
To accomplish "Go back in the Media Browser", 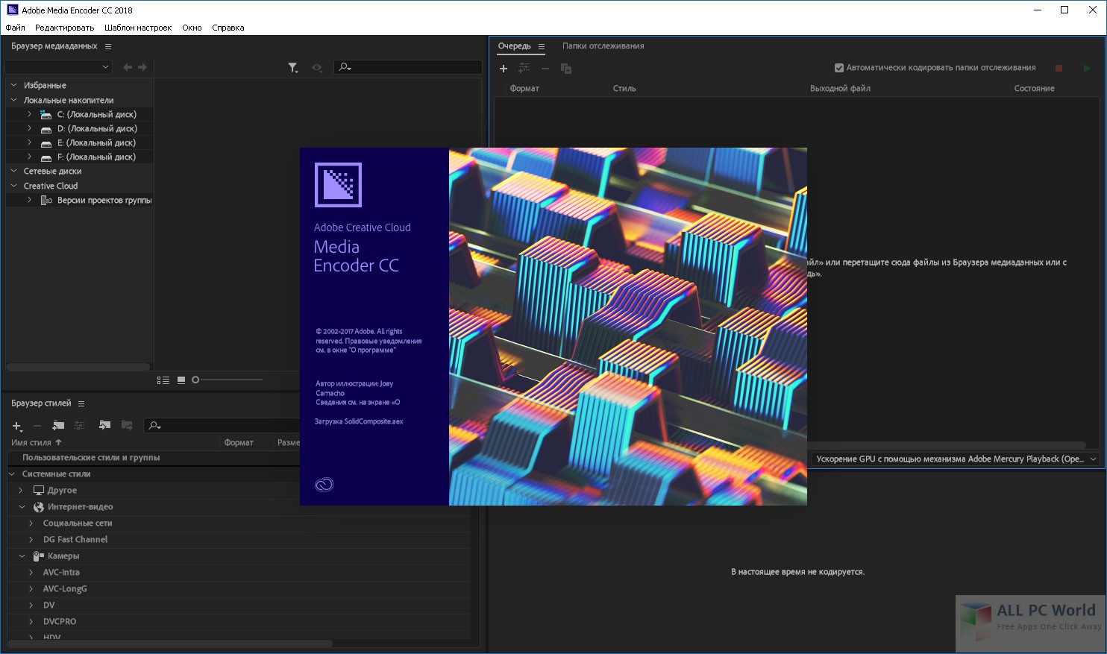I will point(128,67).
